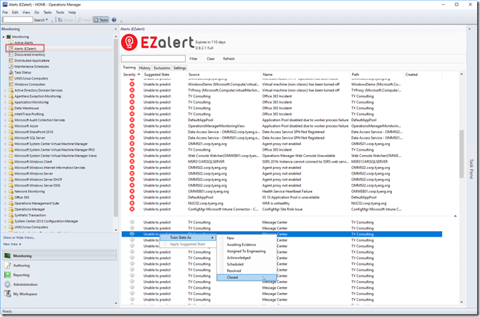Click critical icon for Health Service Heartbeat Failure

pos(132,191)
